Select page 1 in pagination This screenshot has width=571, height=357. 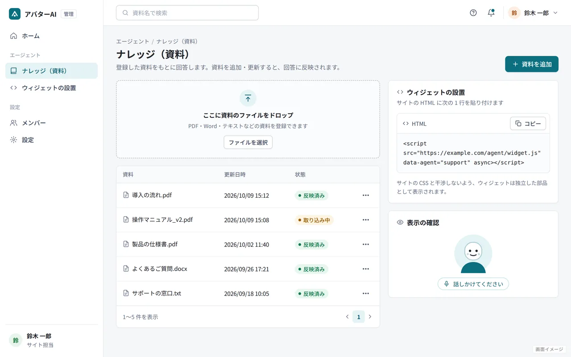(x=359, y=317)
